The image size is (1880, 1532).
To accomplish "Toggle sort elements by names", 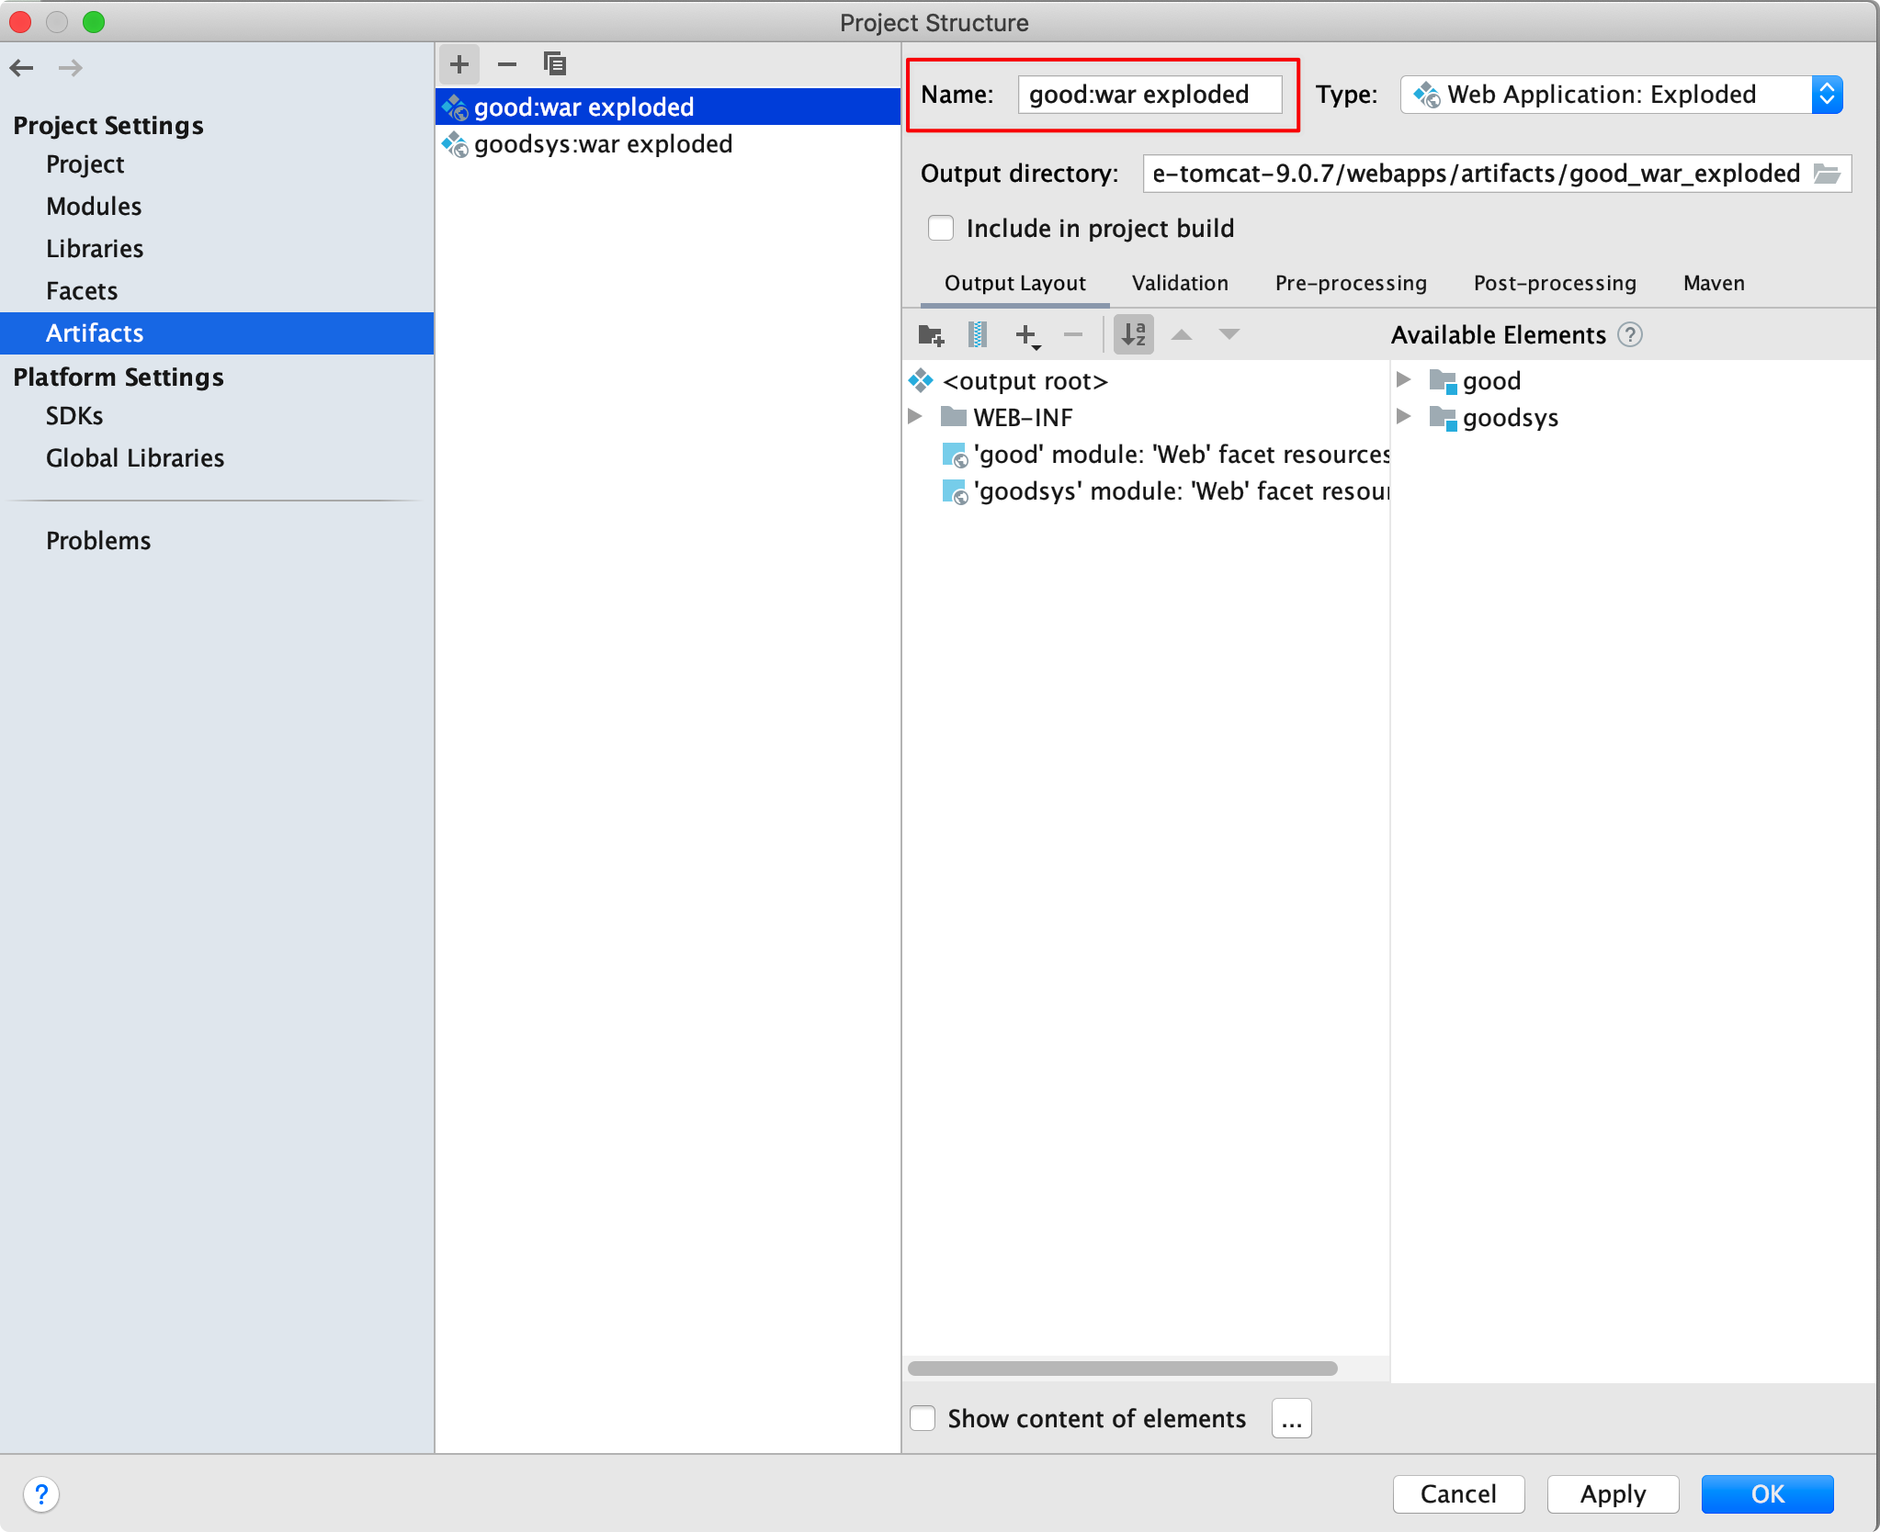I will tap(1134, 335).
